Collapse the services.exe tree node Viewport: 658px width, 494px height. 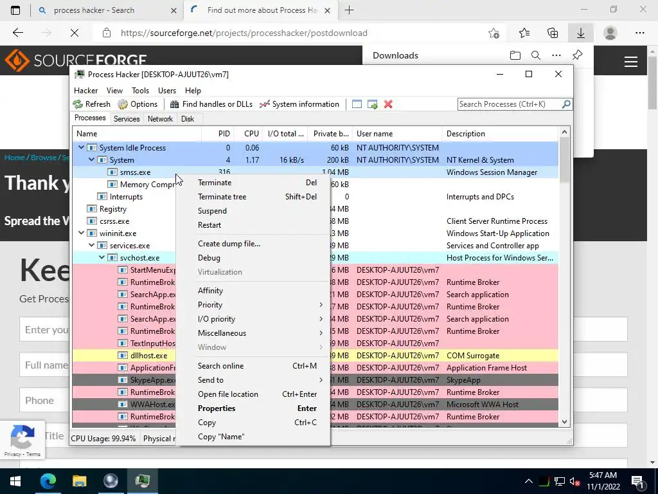pos(91,245)
